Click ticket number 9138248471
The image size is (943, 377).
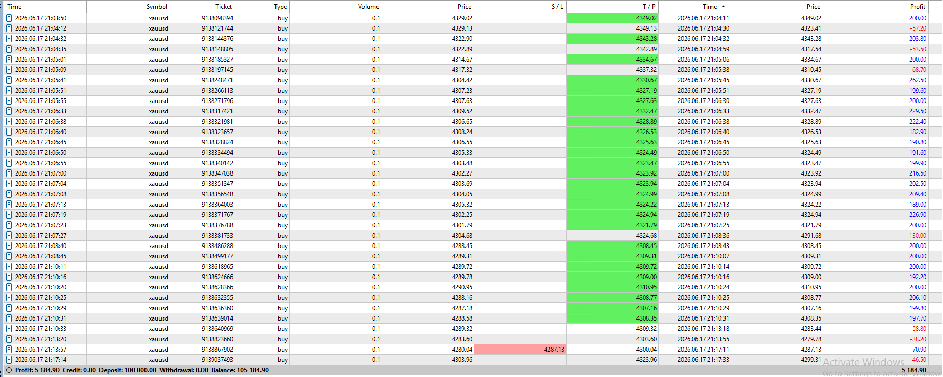tap(217, 80)
